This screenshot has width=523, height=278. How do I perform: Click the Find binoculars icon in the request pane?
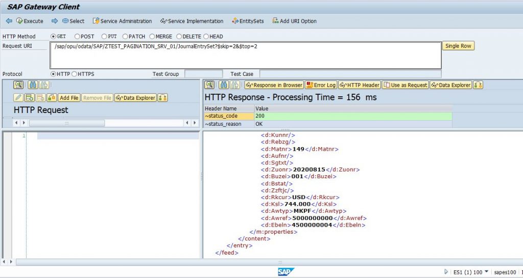point(33,85)
